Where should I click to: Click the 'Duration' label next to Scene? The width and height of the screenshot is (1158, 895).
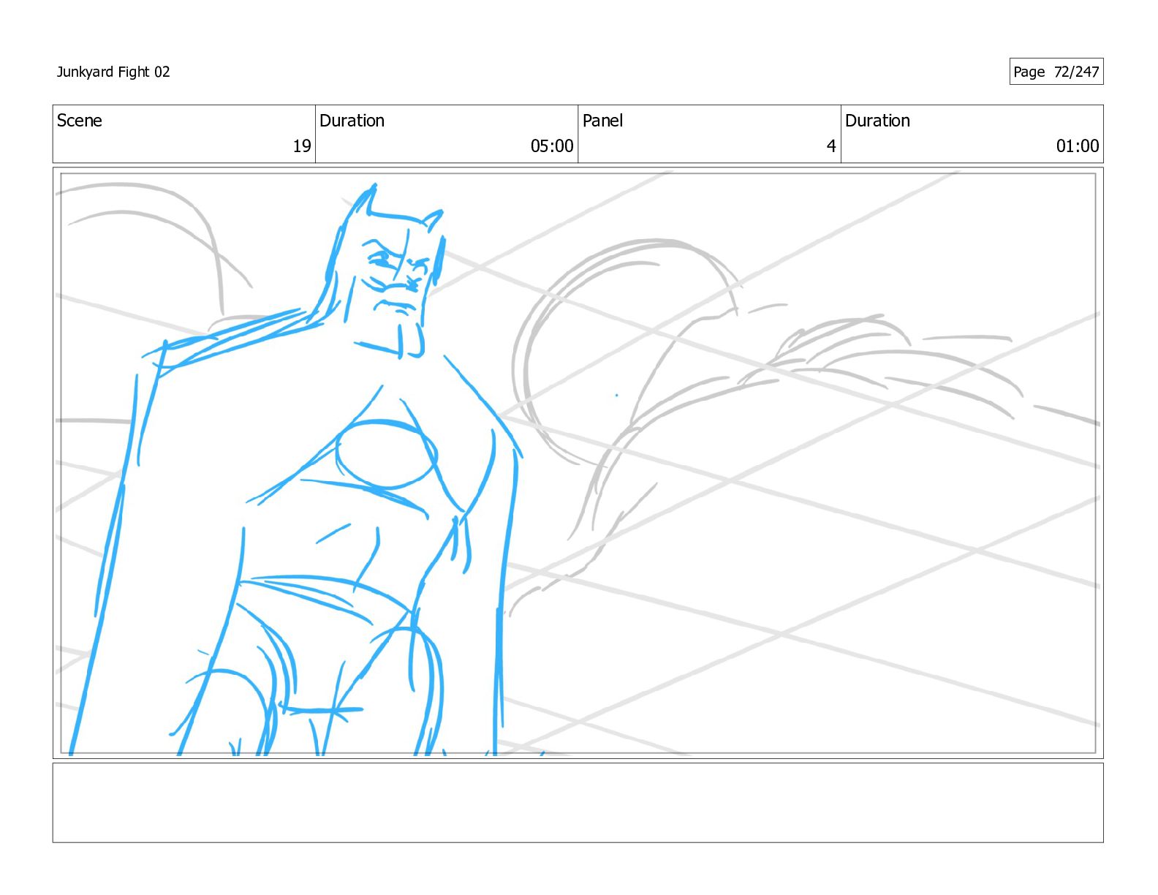[352, 121]
